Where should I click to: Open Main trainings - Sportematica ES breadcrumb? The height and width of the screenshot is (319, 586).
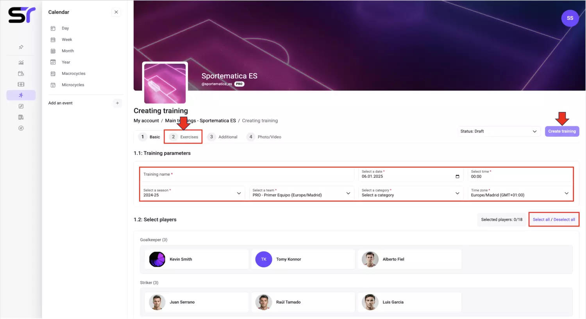pyautogui.click(x=200, y=121)
